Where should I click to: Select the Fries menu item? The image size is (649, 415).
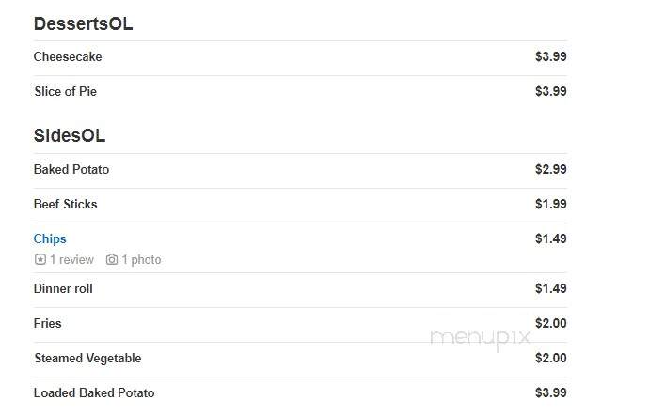pyautogui.click(x=48, y=323)
